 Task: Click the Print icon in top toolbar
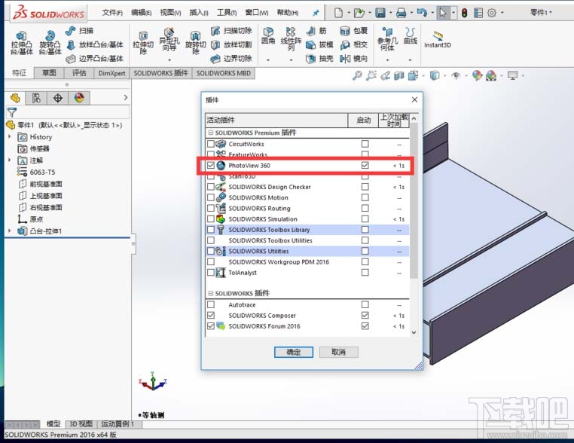click(x=401, y=13)
